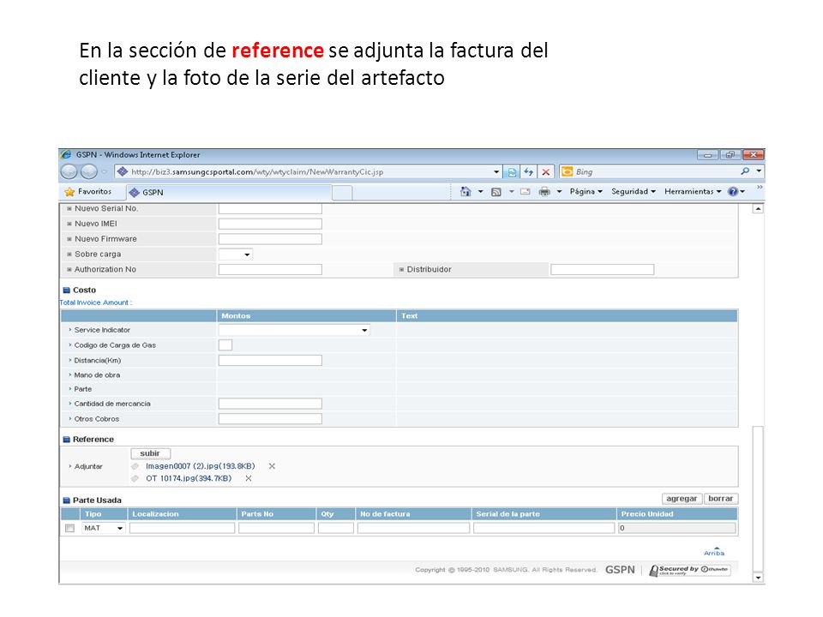The width and height of the screenshot is (823, 617).
Task: Click the RSS feeds icon
Action: 496,192
